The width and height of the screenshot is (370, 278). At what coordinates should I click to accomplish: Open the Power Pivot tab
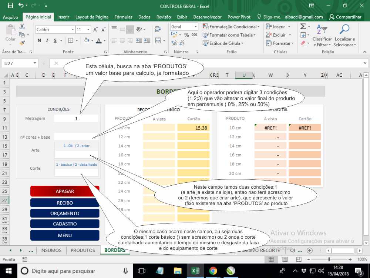[x=239, y=17]
